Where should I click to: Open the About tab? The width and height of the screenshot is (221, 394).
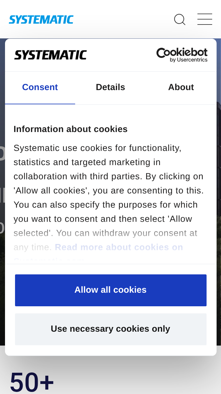[x=181, y=87]
